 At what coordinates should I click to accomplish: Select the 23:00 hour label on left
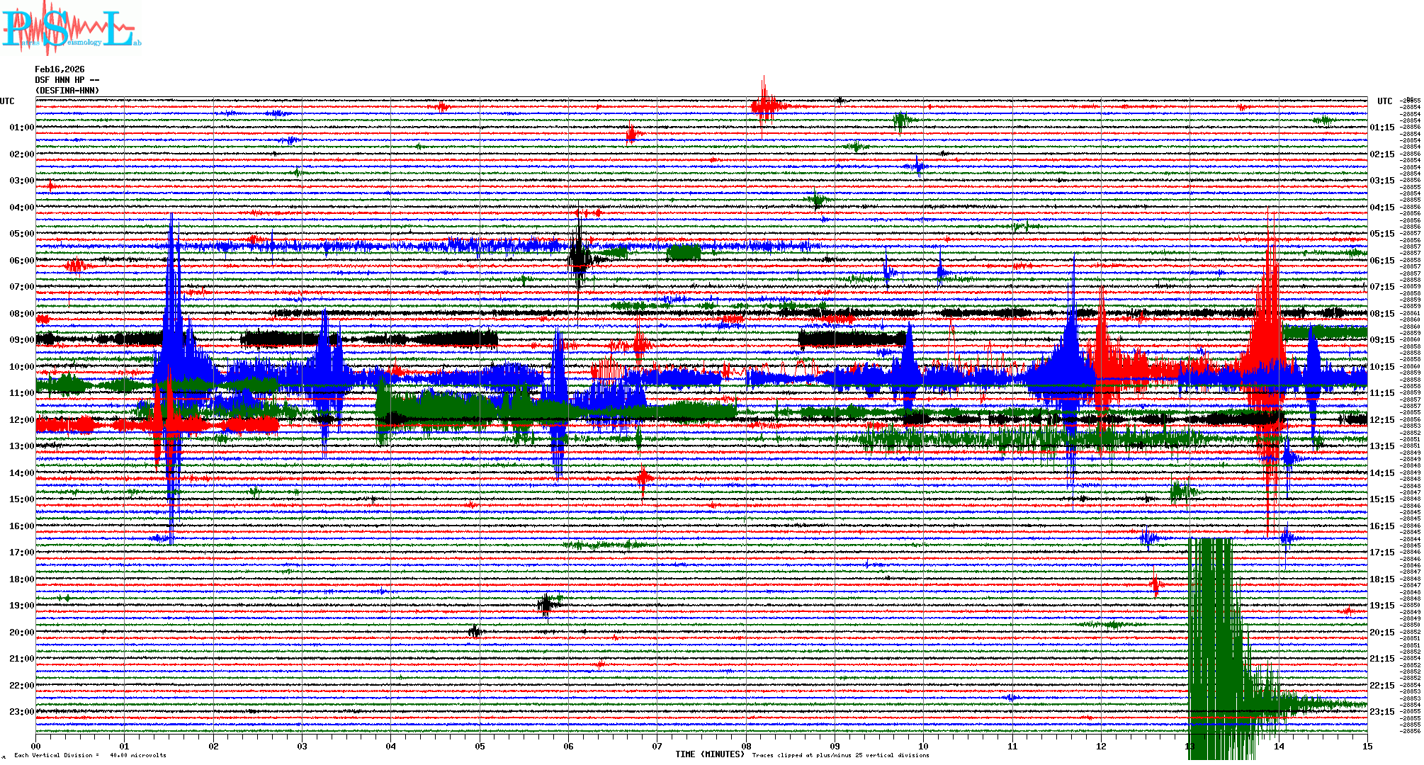click(21, 712)
